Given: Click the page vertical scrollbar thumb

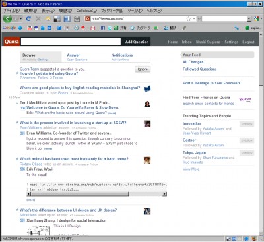Looking at the screenshot, I should (261, 61).
